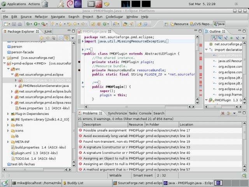The height and width of the screenshot is (187, 249).
Task: Expand the PMDResolutionGenerator.java node
Action: tap(16, 86)
